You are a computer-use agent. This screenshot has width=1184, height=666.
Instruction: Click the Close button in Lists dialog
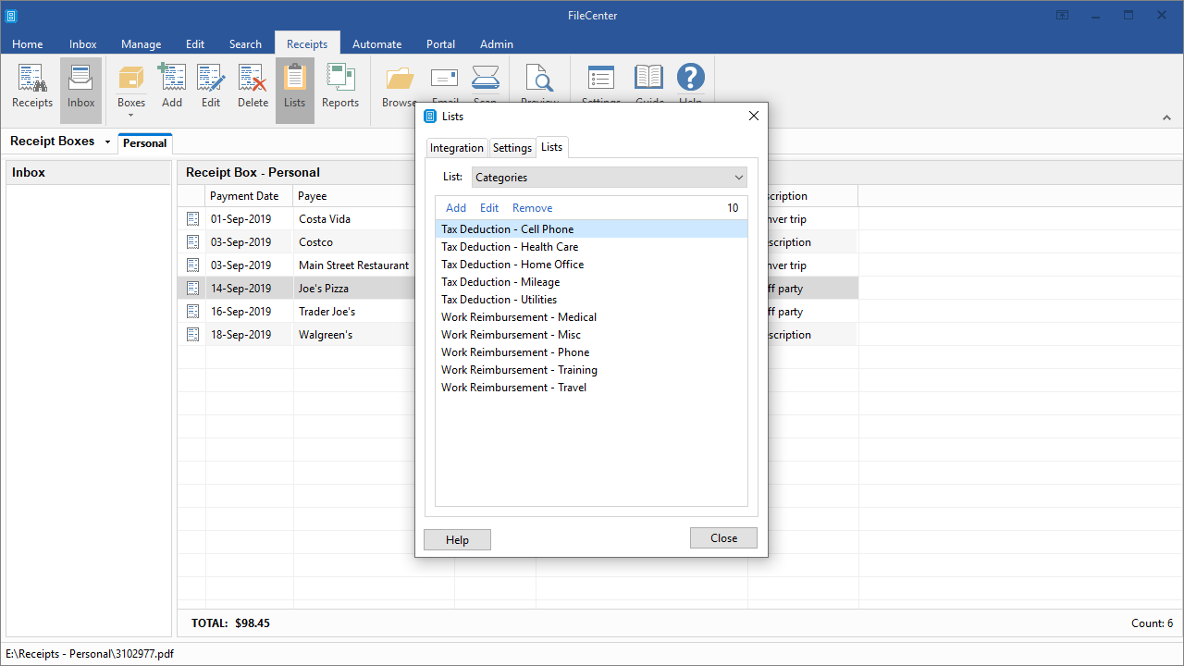[x=723, y=538]
